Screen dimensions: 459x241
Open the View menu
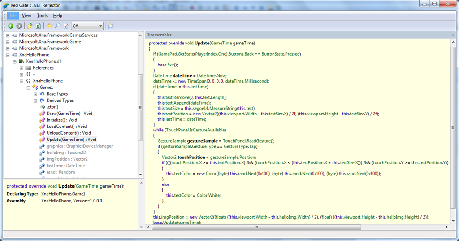click(x=26, y=16)
